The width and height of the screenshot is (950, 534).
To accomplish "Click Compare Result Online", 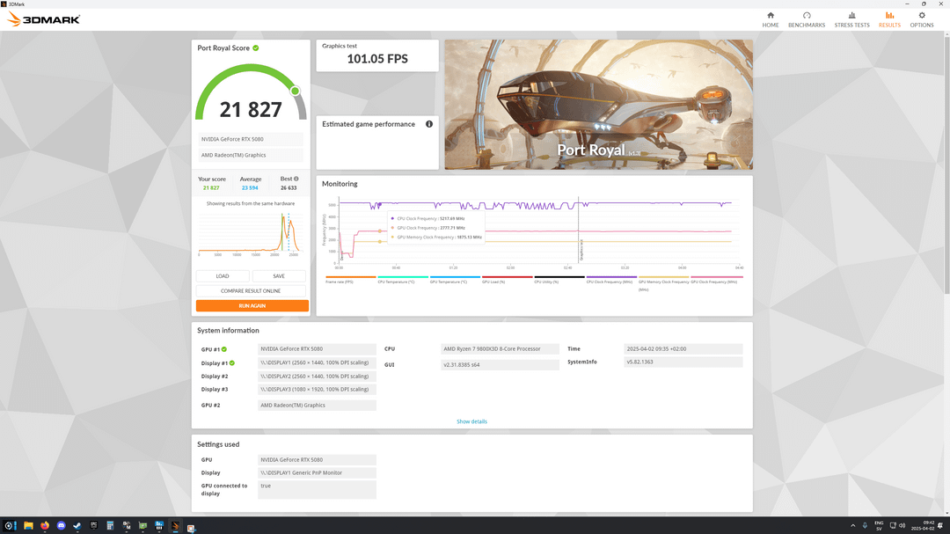I will [x=251, y=291].
